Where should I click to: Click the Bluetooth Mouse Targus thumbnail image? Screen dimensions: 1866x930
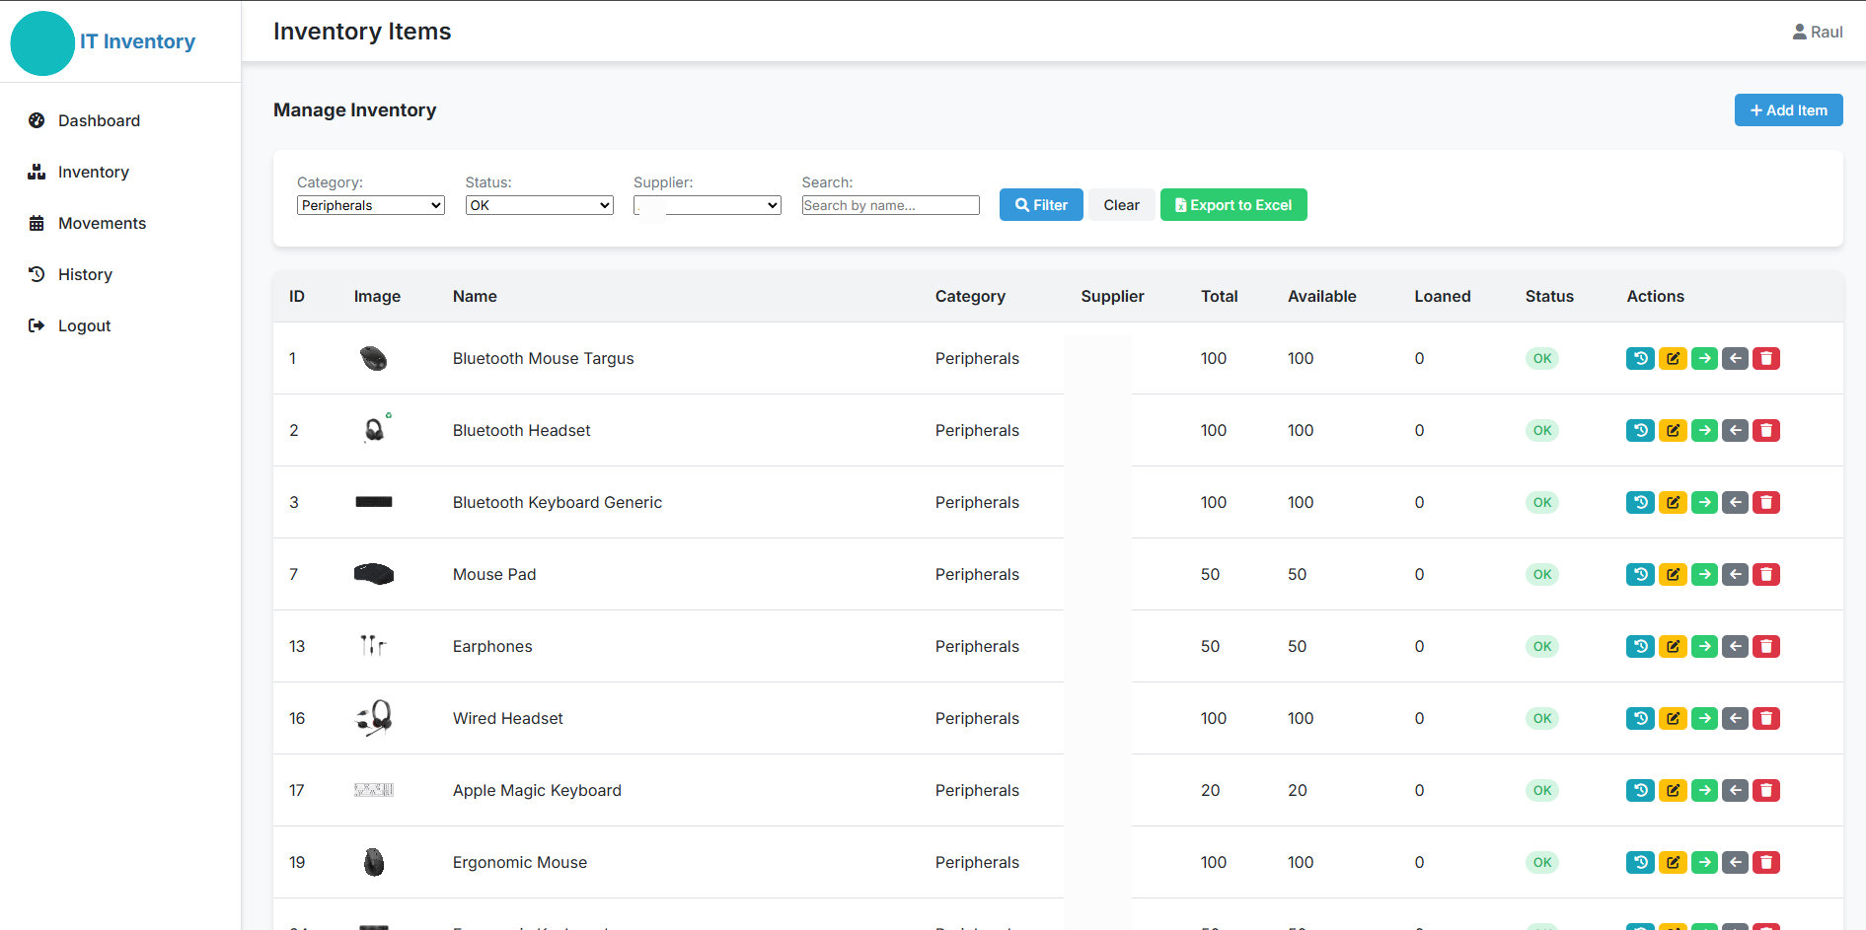pyautogui.click(x=374, y=358)
